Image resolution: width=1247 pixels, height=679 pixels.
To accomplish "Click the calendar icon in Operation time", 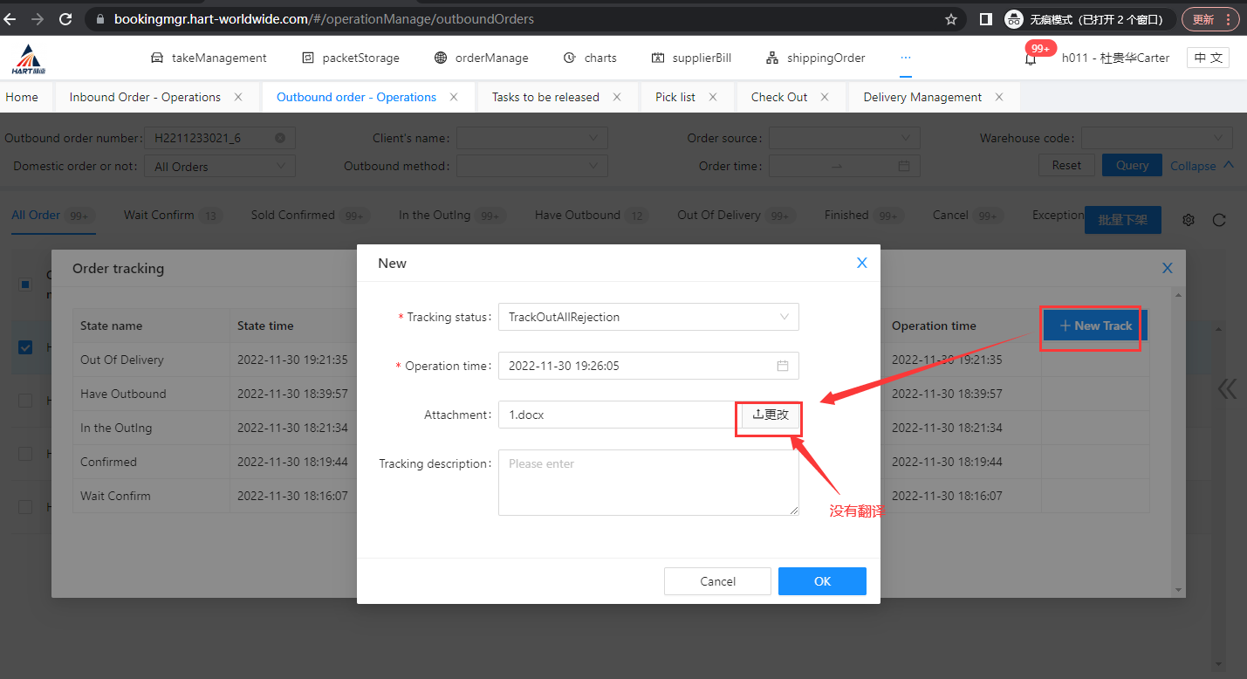I will (x=783, y=367).
